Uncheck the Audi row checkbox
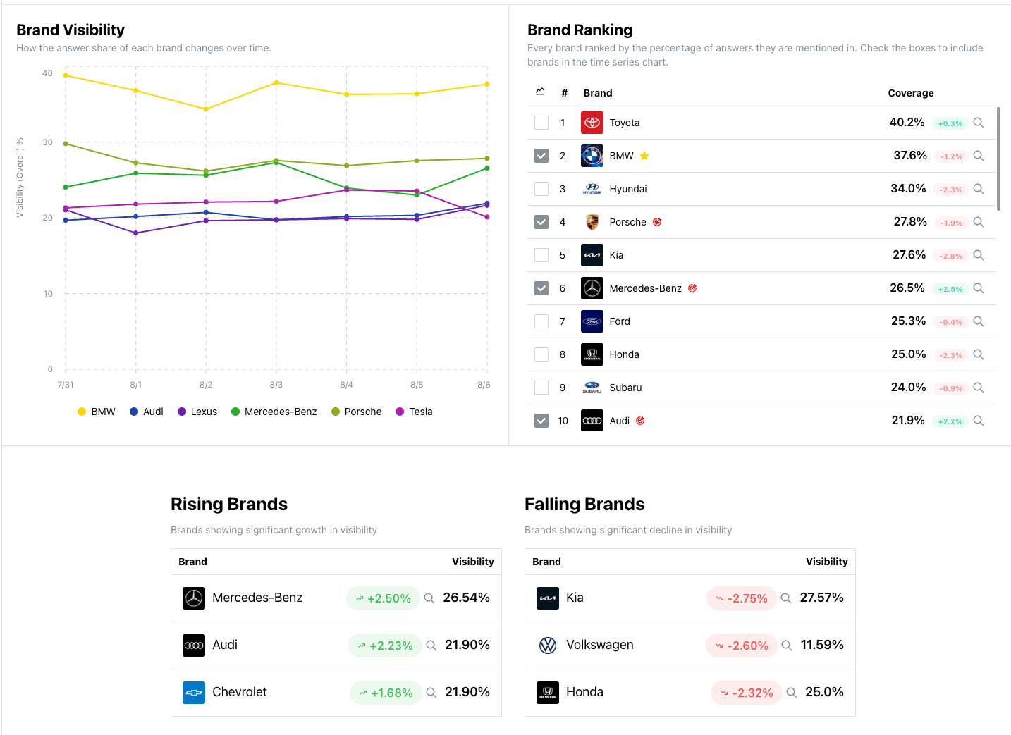Image resolution: width=1011 pixels, height=735 pixels. (x=541, y=421)
